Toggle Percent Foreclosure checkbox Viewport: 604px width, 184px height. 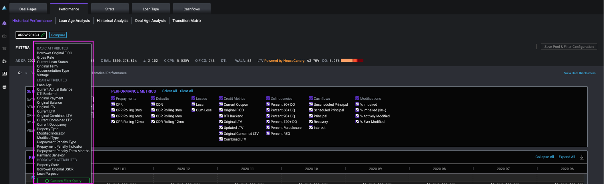coord(268,128)
